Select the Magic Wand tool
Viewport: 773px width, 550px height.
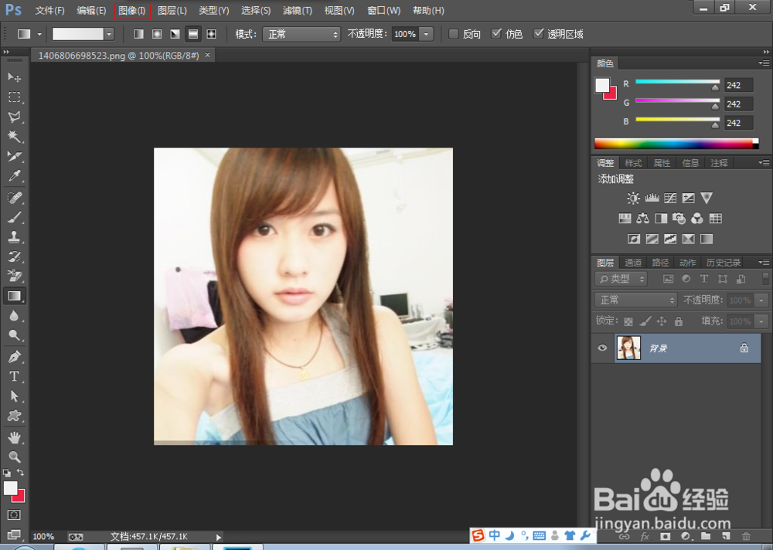[14, 137]
